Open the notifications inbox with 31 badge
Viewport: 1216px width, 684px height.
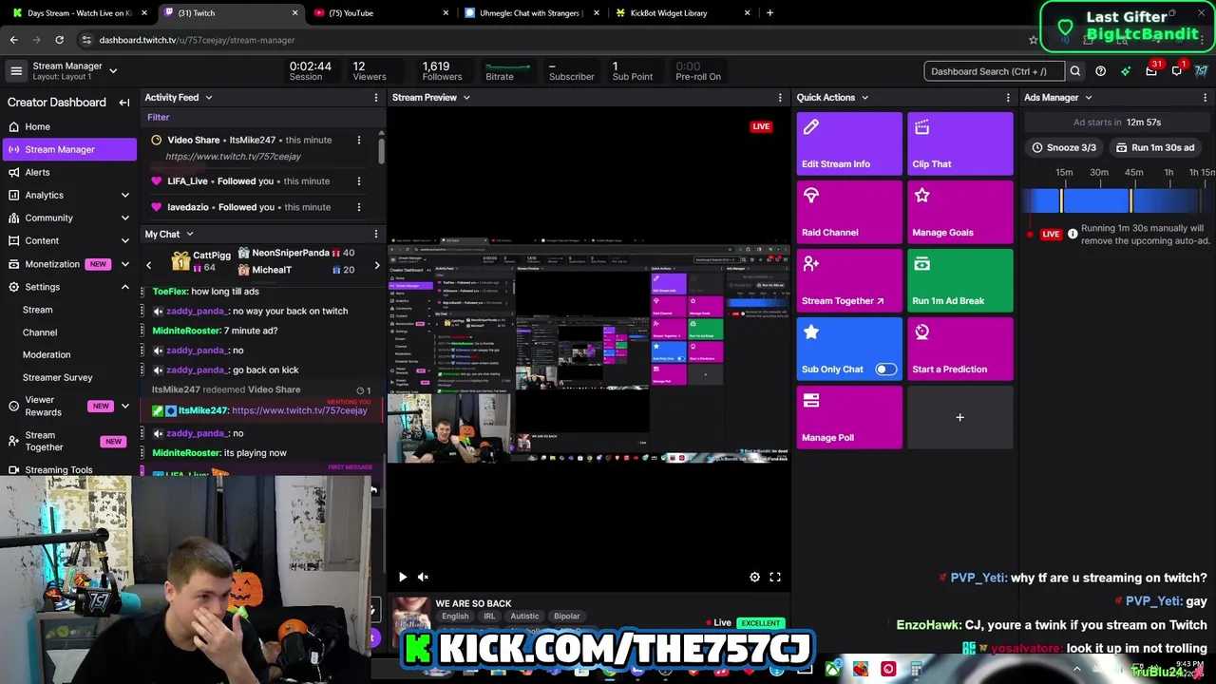[1151, 70]
